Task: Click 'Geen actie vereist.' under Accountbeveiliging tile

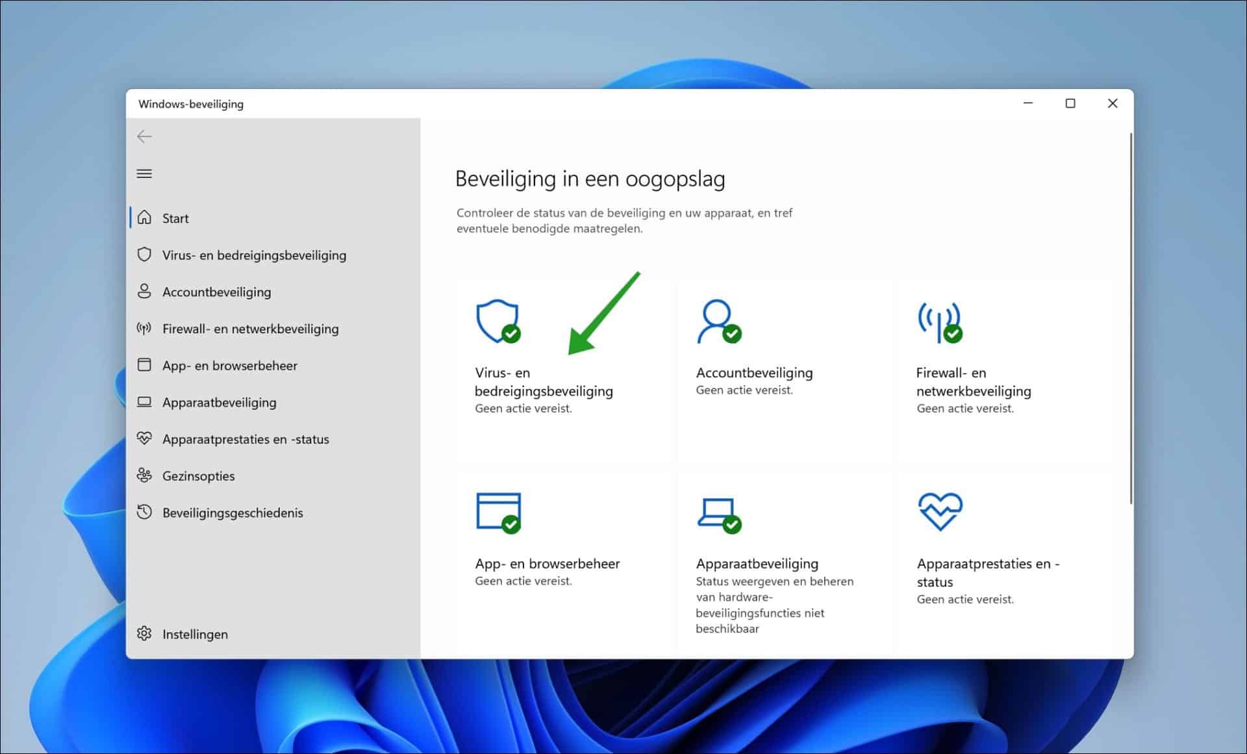Action: [x=744, y=390]
